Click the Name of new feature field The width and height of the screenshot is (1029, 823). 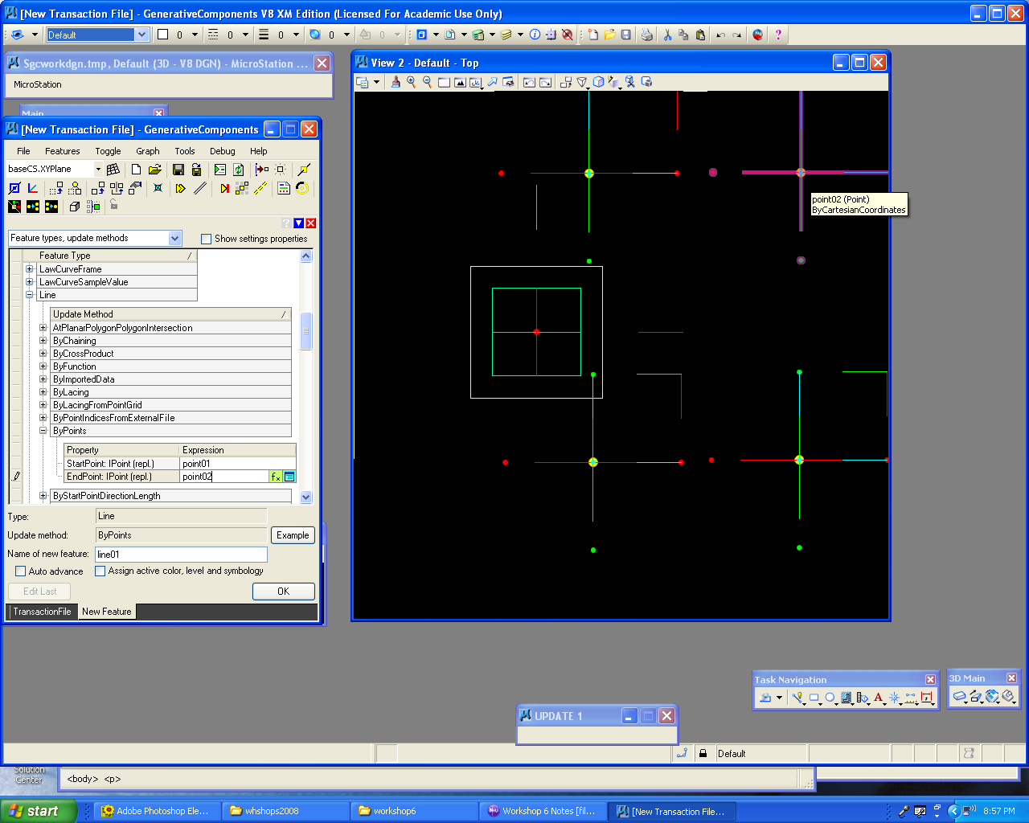[181, 555]
